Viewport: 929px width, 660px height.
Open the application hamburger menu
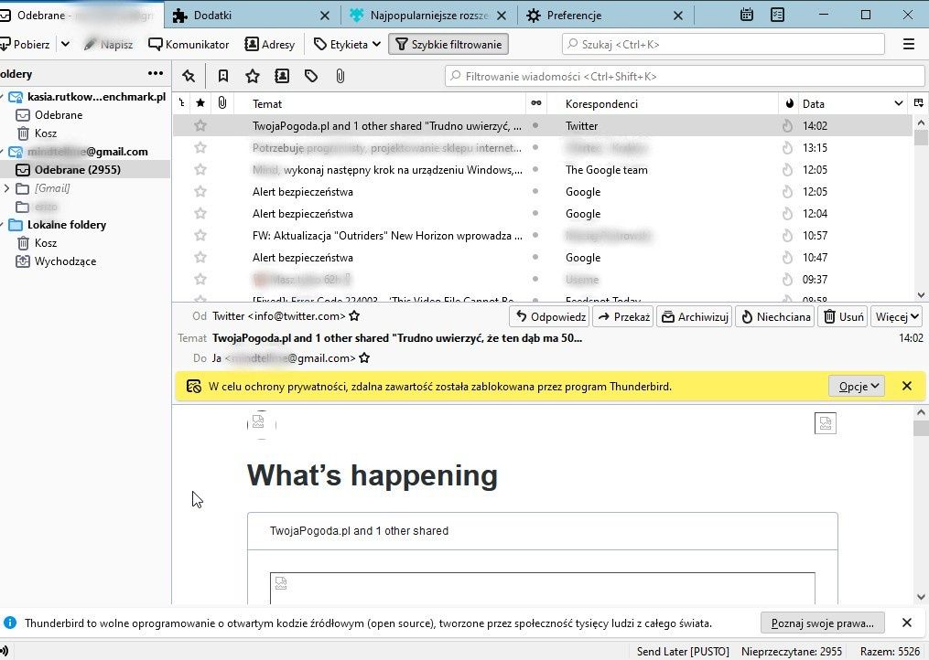point(908,45)
